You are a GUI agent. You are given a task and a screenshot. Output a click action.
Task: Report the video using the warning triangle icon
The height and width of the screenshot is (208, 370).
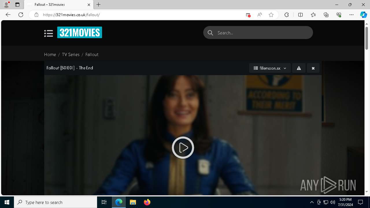tap(299, 68)
